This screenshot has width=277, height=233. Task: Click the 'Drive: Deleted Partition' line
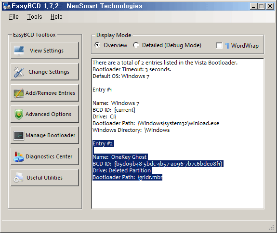[x=122, y=170]
